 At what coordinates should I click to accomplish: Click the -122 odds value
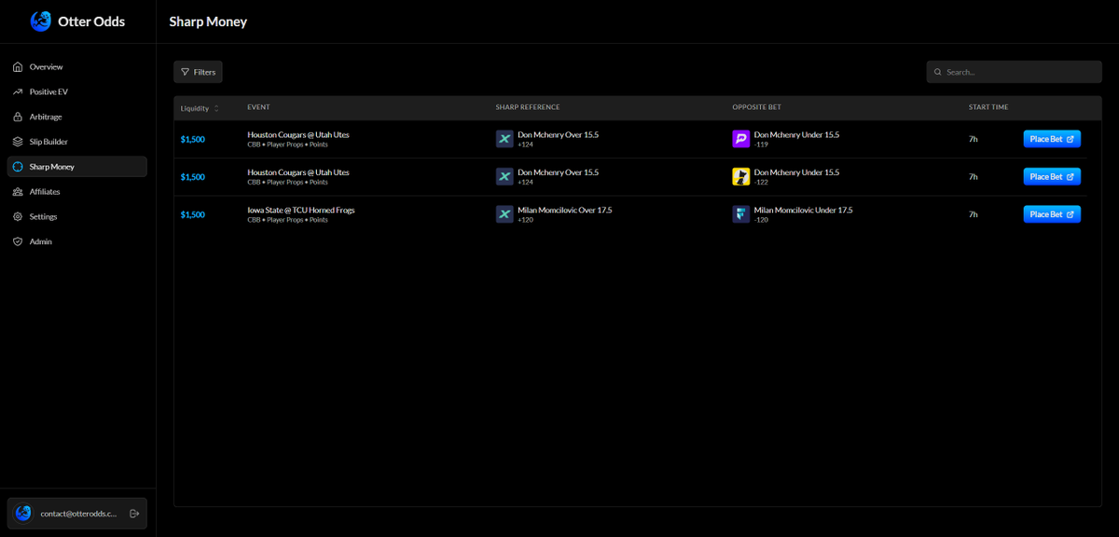coord(761,182)
